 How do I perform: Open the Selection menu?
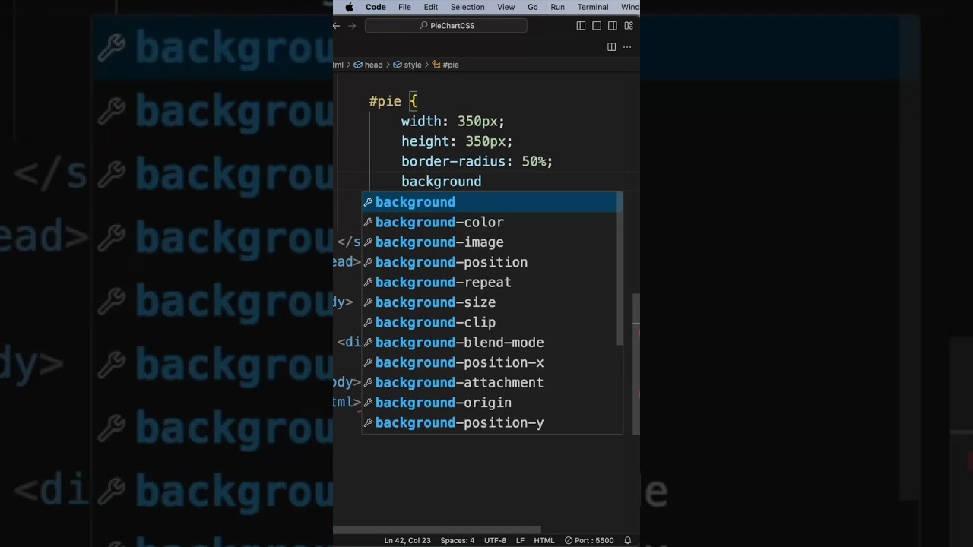click(x=467, y=7)
